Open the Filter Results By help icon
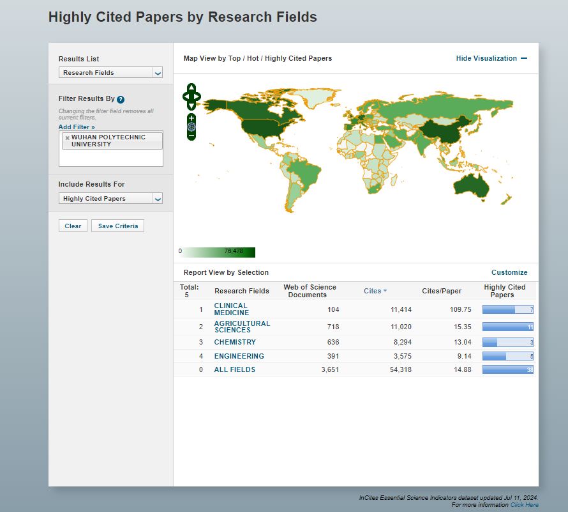Image resolution: width=568 pixels, height=512 pixels. [121, 100]
